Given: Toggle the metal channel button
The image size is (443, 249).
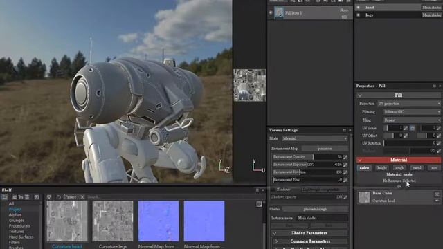Looking at the screenshot, I should pyautogui.click(x=417, y=168).
